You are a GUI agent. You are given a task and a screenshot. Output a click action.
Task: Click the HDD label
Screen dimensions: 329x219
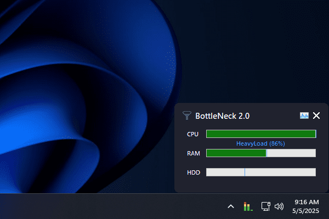pos(194,172)
